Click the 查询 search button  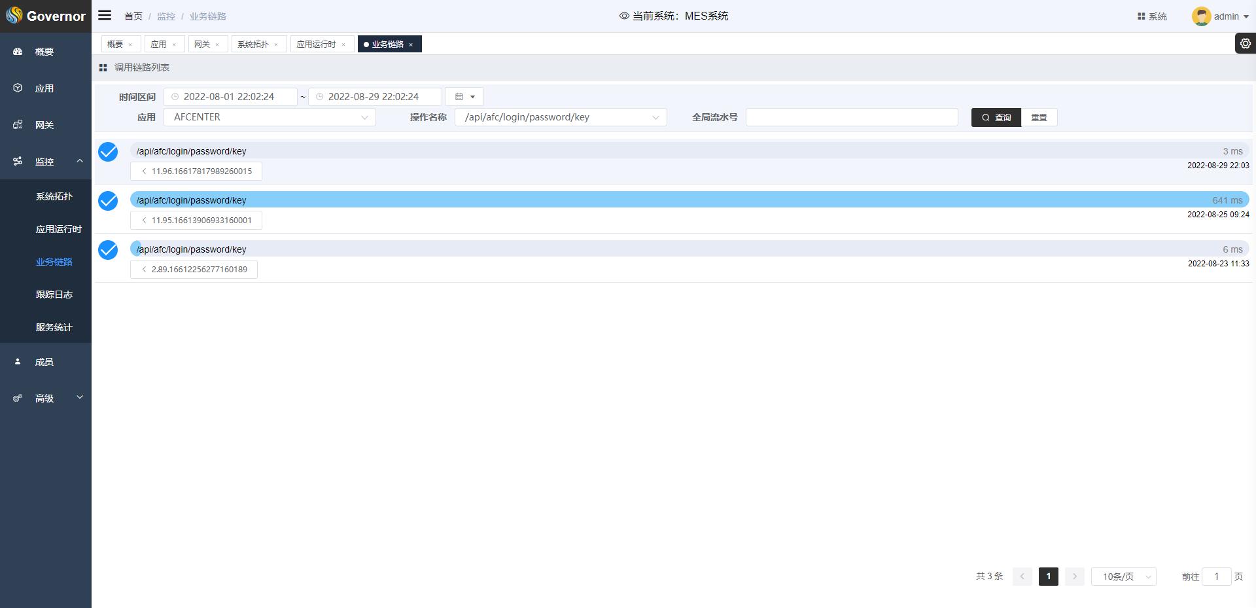tap(996, 117)
